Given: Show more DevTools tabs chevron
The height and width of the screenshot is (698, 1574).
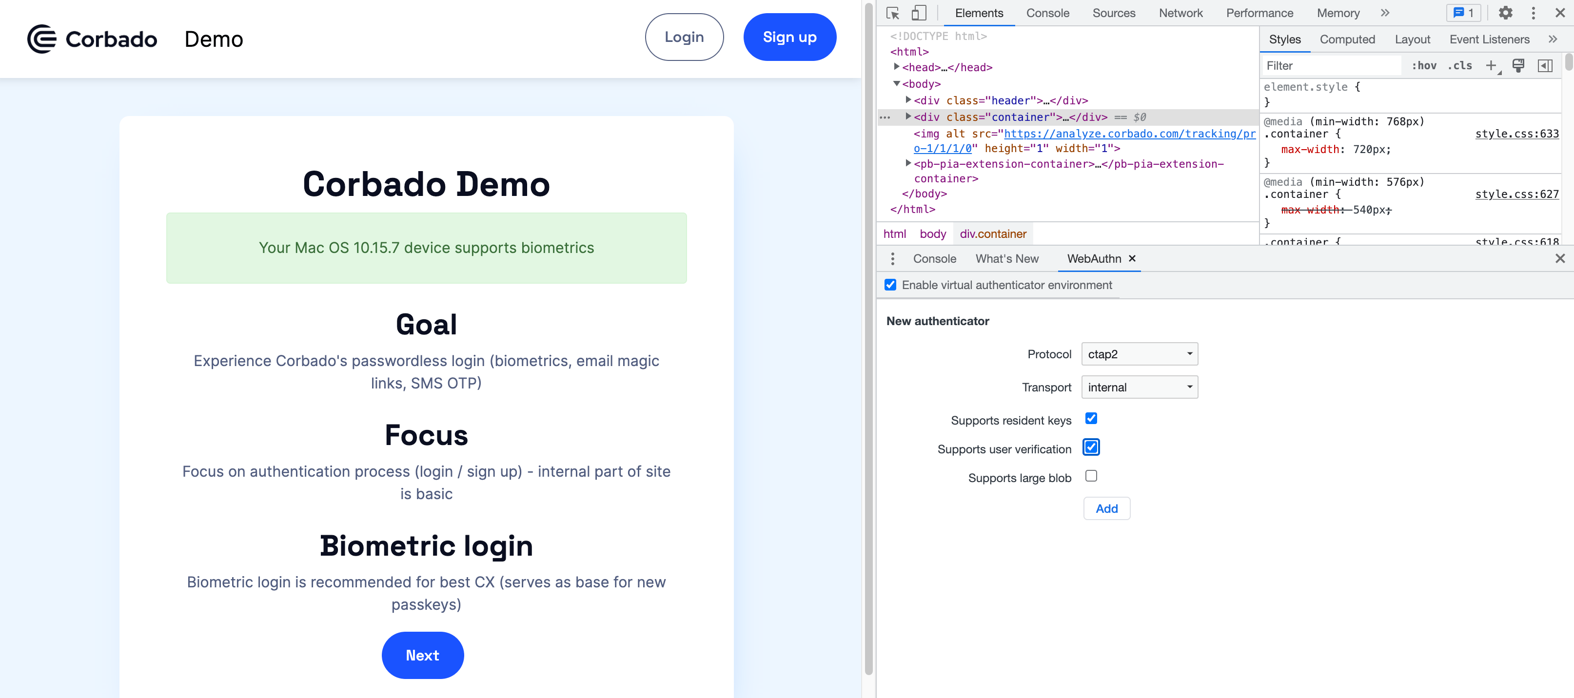Looking at the screenshot, I should tap(1385, 13).
